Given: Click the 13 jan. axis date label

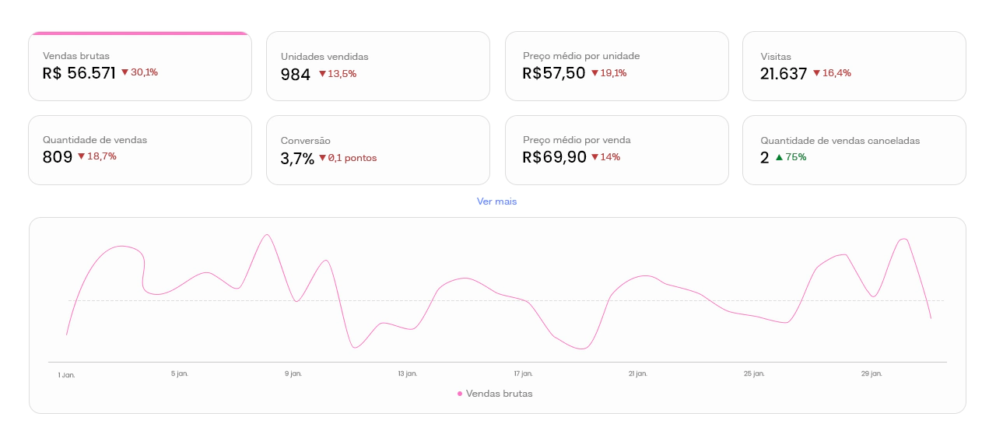Looking at the screenshot, I should (407, 374).
